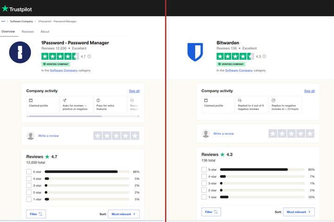Open Bitwarden reviews Filter button

(x=211, y=212)
